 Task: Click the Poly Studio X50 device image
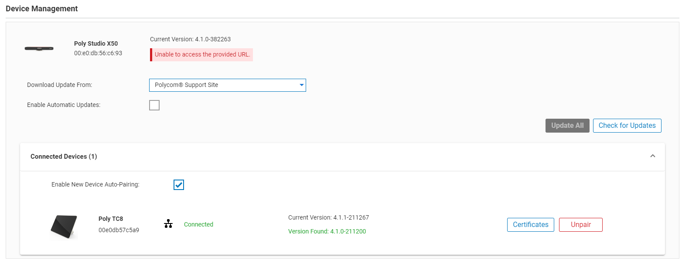(x=39, y=48)
